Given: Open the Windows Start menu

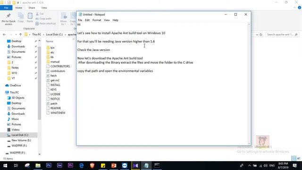Looking at the screenshot, I should click(x=5, y=165).
